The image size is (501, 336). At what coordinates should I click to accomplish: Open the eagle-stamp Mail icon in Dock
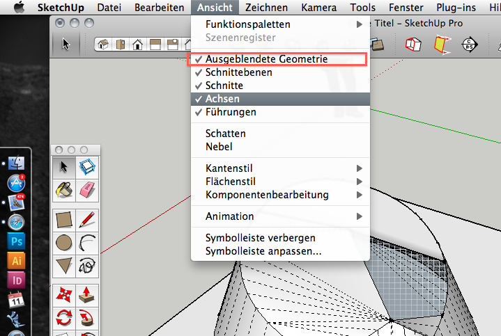(17, 202)
